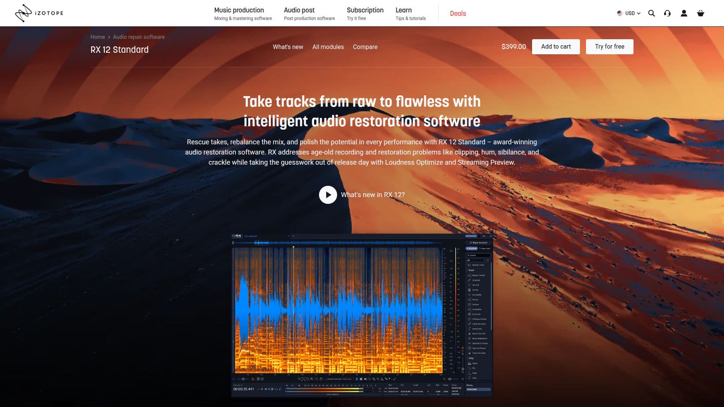This screenshot has height=407, width=724.
Task: Click the Home breadcrumb link
Action: point(98,37)
